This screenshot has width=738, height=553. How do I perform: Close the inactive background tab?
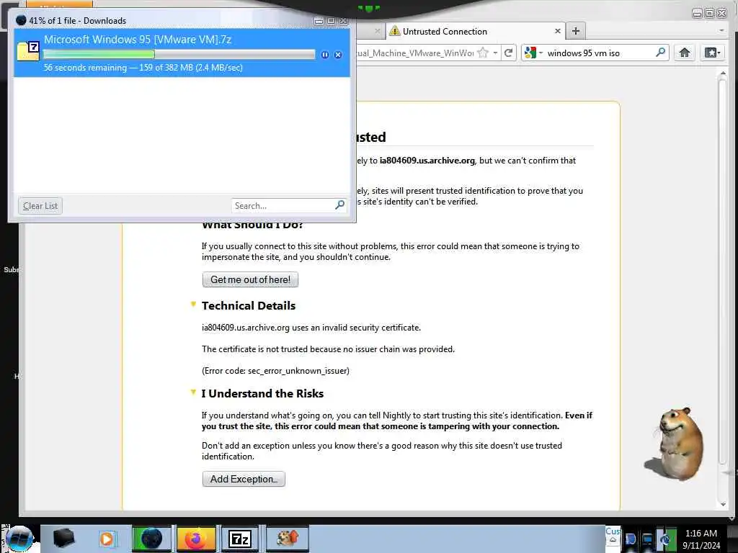pyautogui.click(x=377, y=31)
